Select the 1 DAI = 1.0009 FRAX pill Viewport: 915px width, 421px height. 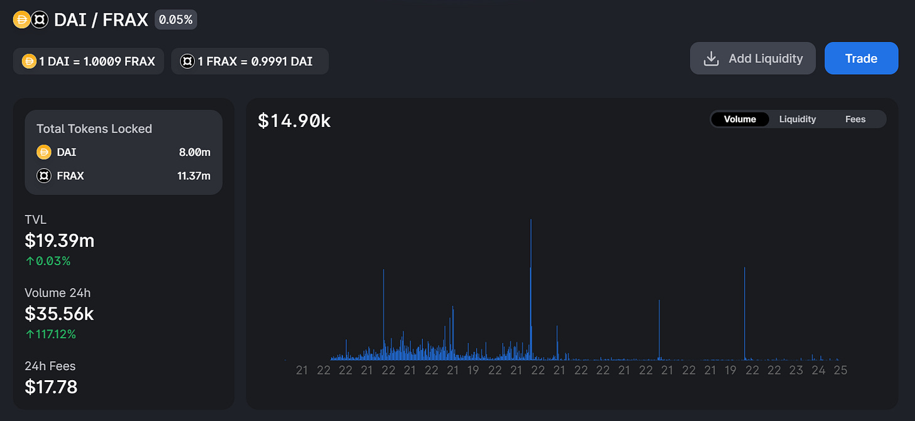coord(89,61)
